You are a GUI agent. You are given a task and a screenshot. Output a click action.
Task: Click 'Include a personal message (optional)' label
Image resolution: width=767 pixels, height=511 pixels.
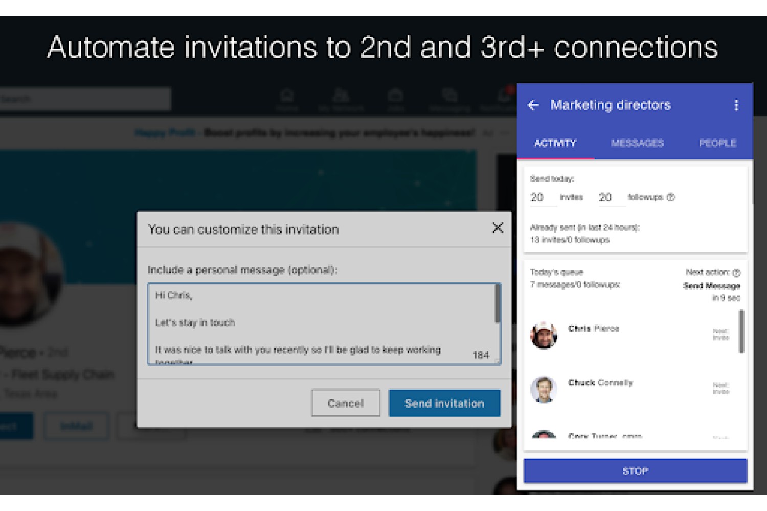(x=242, y=270)
